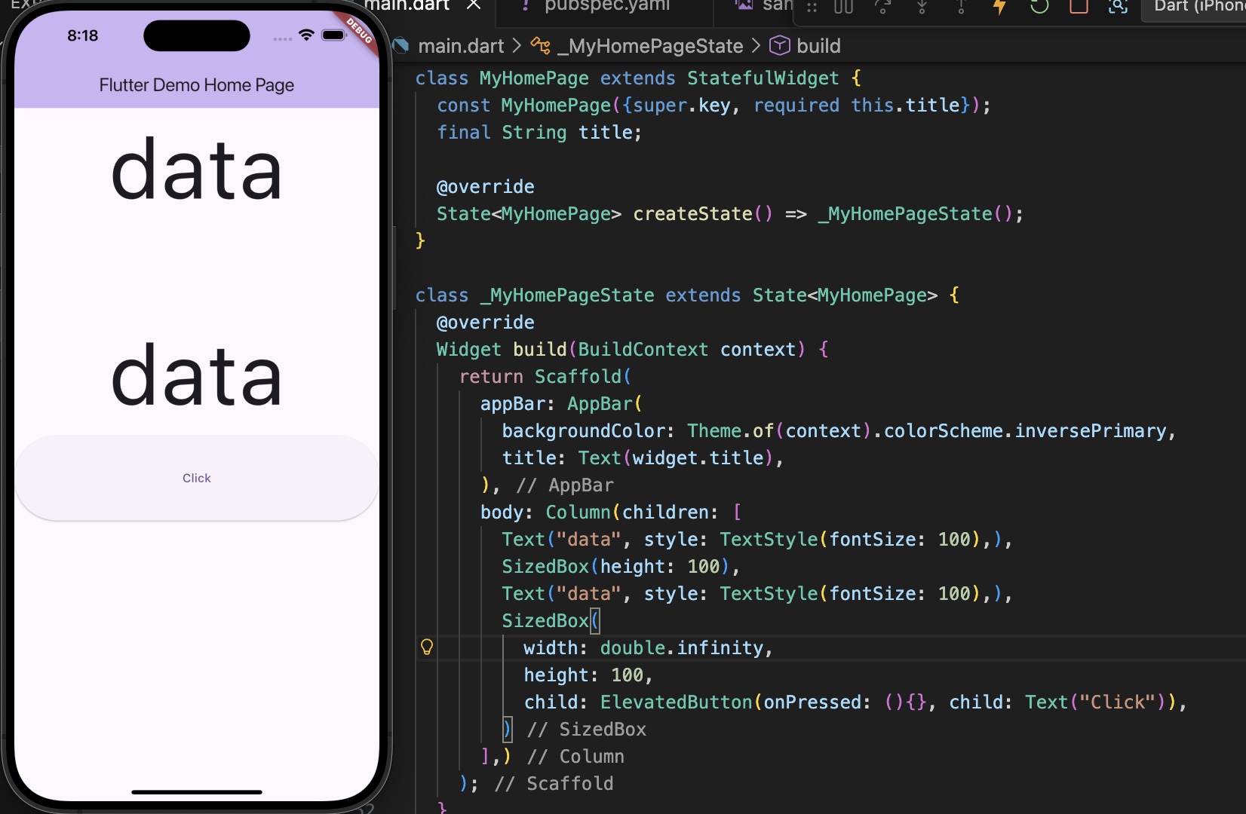
Task: Click the Flutter Demo Home Page title
Action: click(x=197, y=85)
